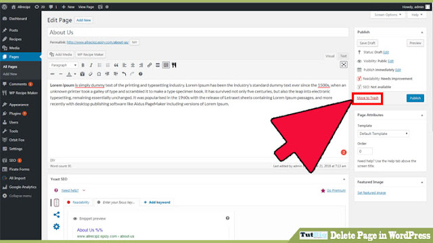Choose text color button
This screenshot has width=433, height=243.
point(69,74)
